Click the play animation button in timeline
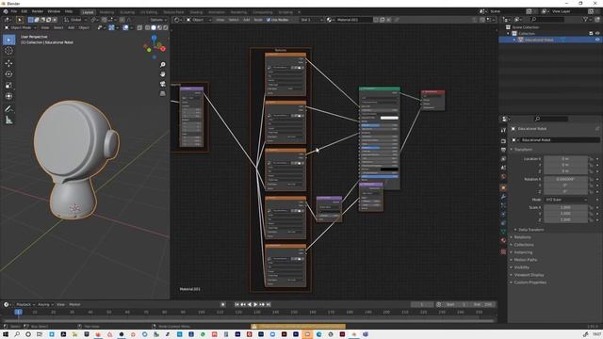Viewport: 603px width, 339px height. tap(255, 304)
